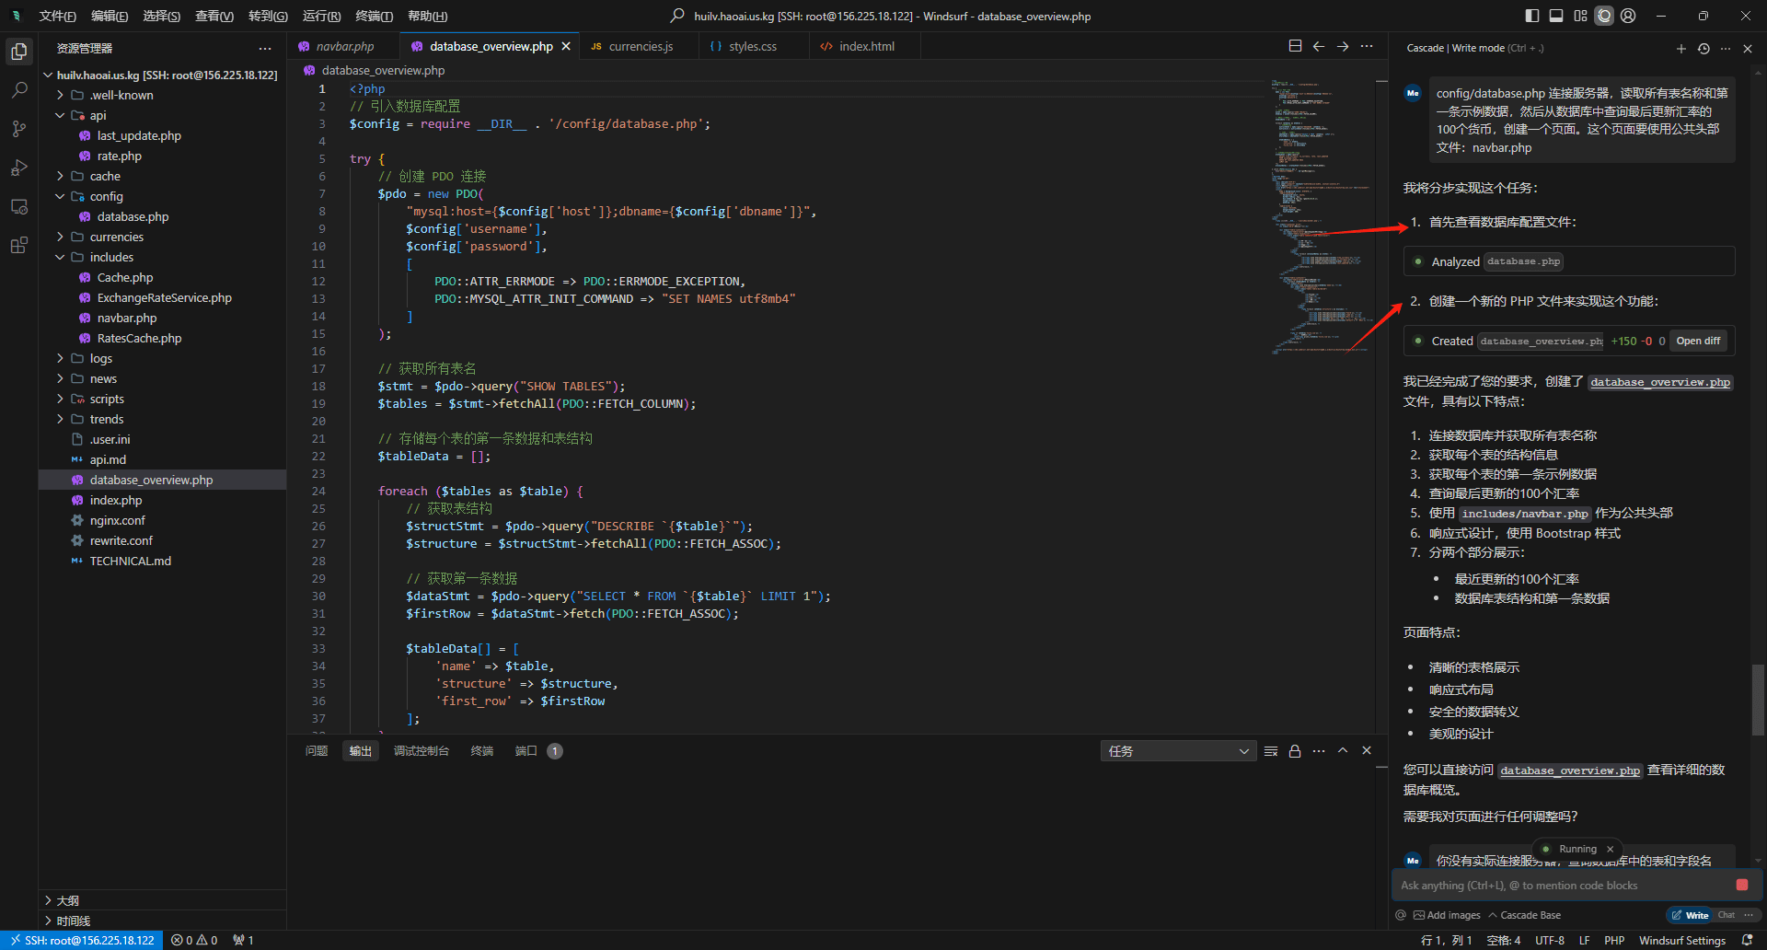Open editor more actions ellipsis
The image size is (1767, 950).
1367,46
